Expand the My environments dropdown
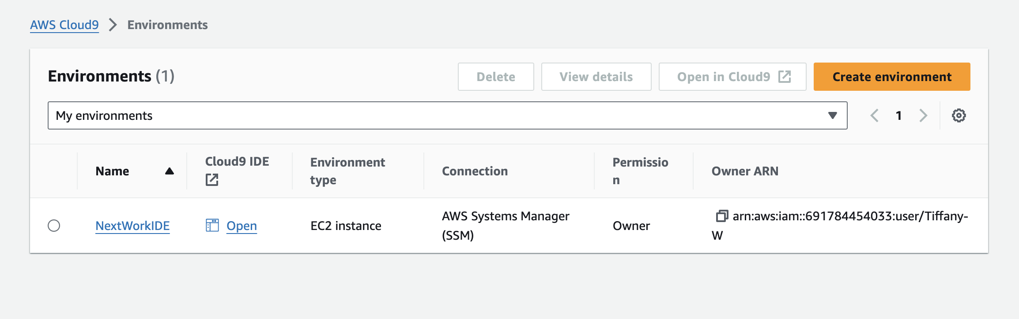The height and width of the screenshot is (319, 1019). coord(447,115)
